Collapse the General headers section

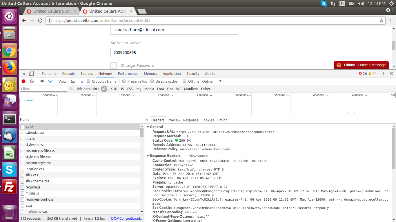pyautogui.click(x=148, y=127)
